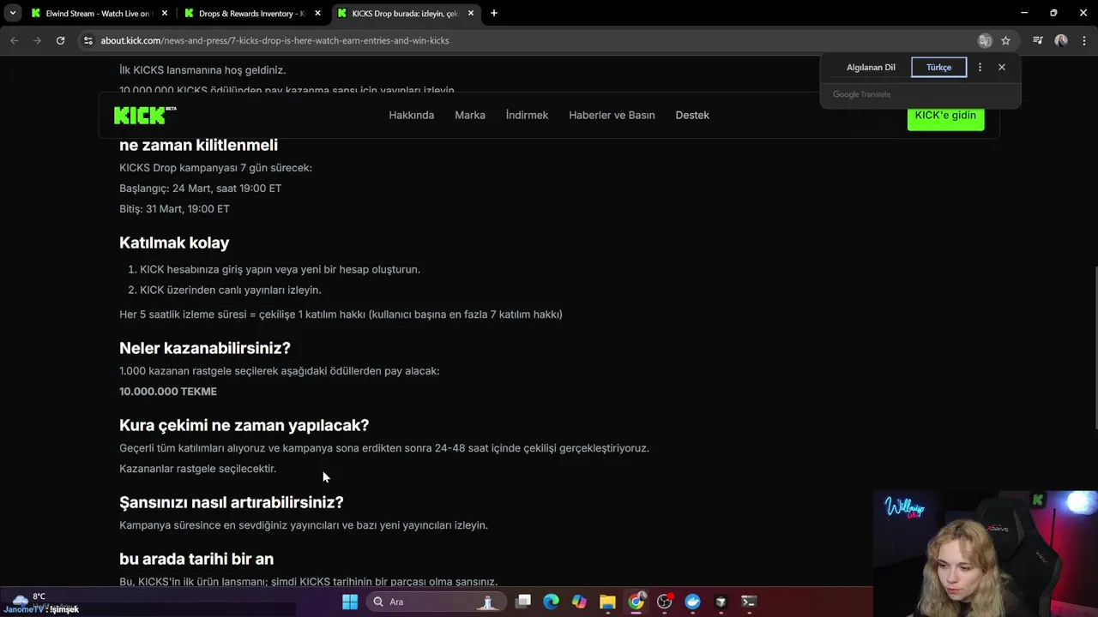Click the 10.000.000 TEKME text

click(x=168, y=392)
